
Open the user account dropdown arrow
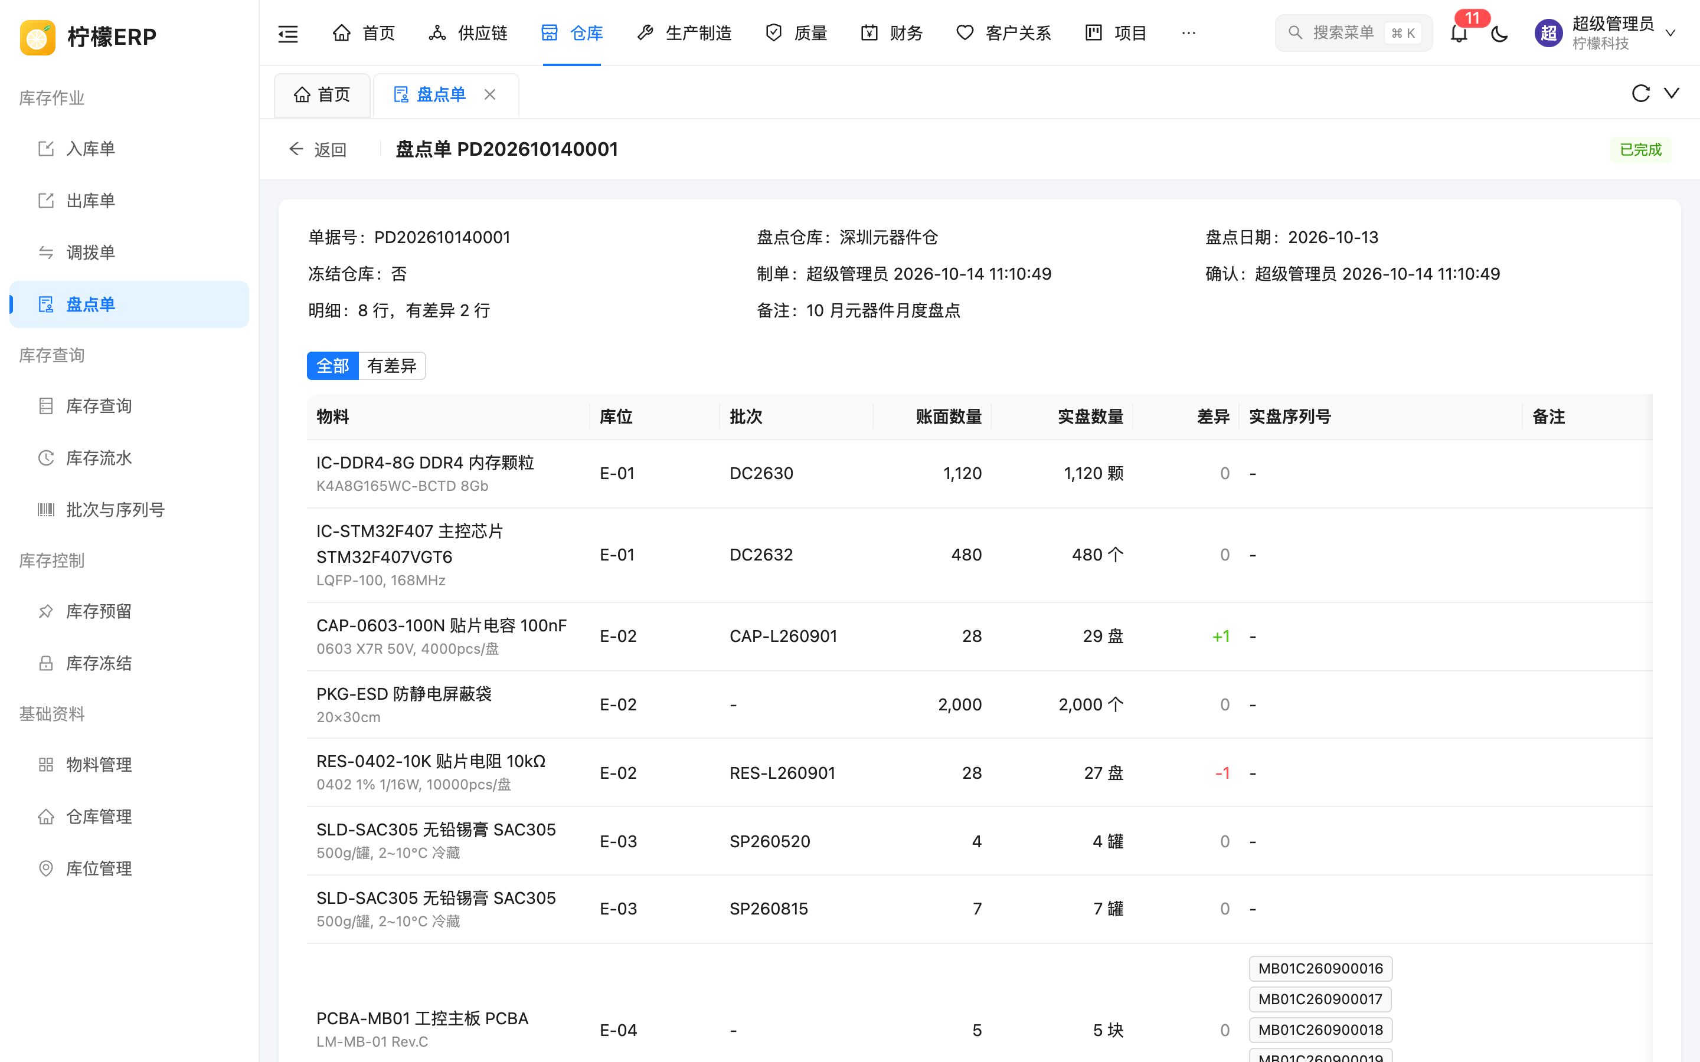tap(1671, 33)
